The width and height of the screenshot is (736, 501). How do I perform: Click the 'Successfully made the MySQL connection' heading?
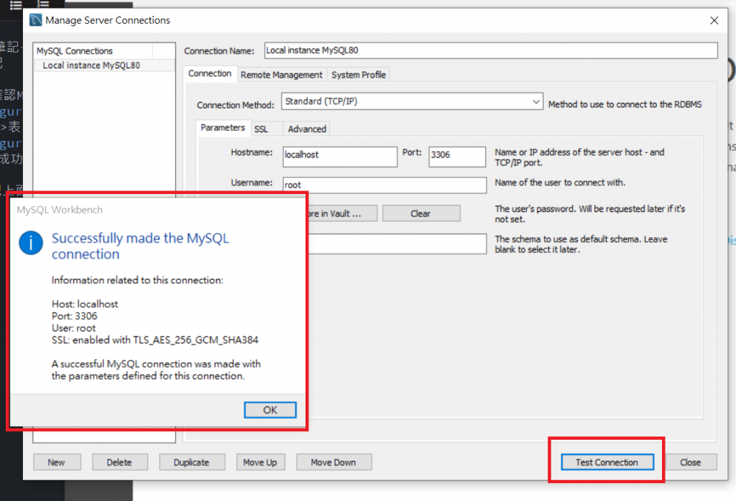click(x=140, y=246)
